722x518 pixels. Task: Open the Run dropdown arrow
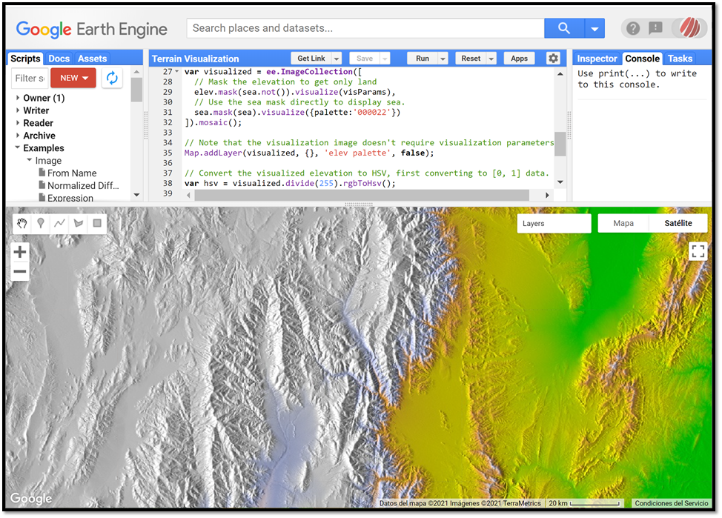443,59
